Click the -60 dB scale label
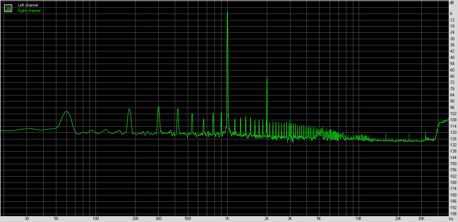The height and width of the screenshot is (222, 458). [x=452, y=70]
